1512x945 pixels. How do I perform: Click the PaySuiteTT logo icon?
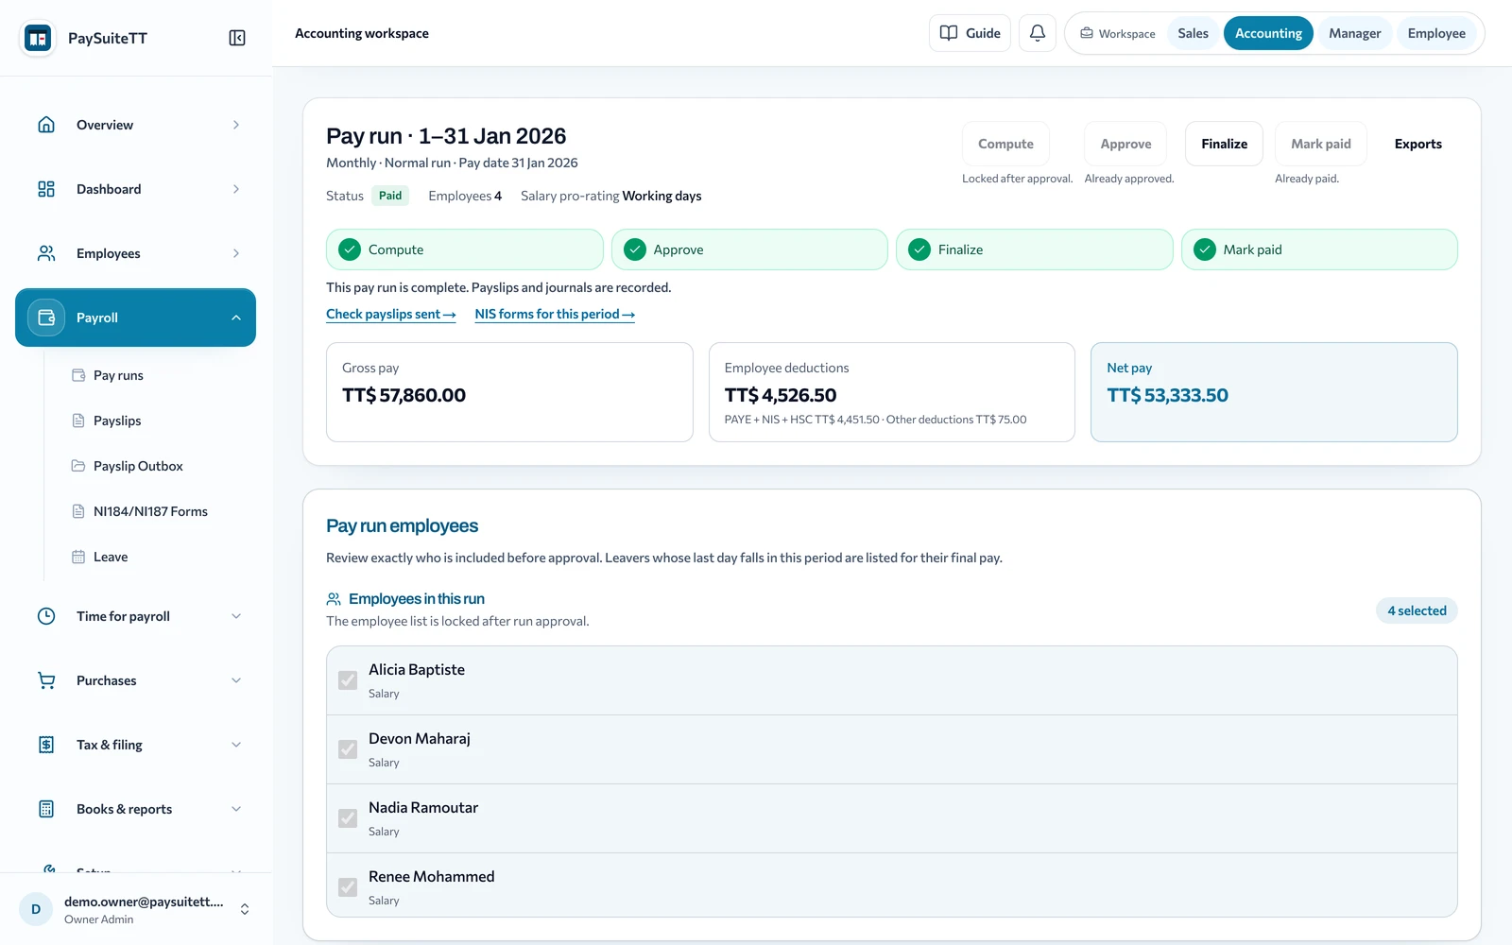coord(38,38)
